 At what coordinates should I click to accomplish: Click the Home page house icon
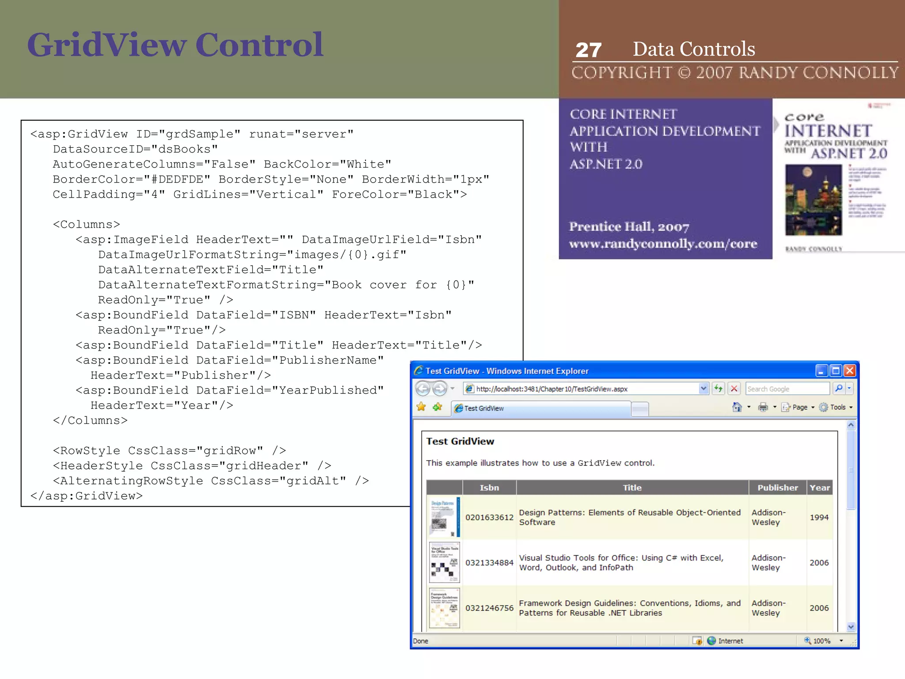pos(737,407)
